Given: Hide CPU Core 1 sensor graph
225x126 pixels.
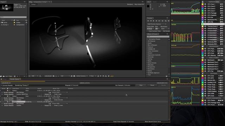Looking at the screenshot, I should coord(205,4).
